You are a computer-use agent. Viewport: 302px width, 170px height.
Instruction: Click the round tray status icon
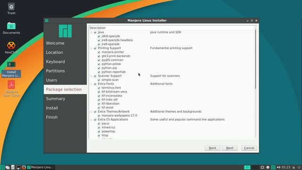point(268,167)
